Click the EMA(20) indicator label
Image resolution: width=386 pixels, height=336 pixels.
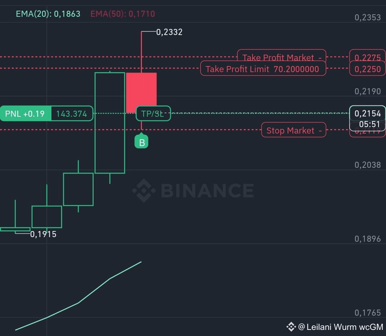[48, 14]
